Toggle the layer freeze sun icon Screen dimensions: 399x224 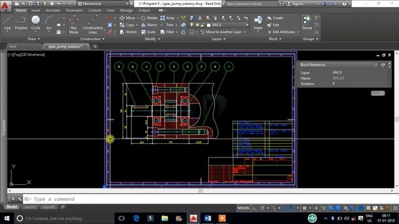197,25
